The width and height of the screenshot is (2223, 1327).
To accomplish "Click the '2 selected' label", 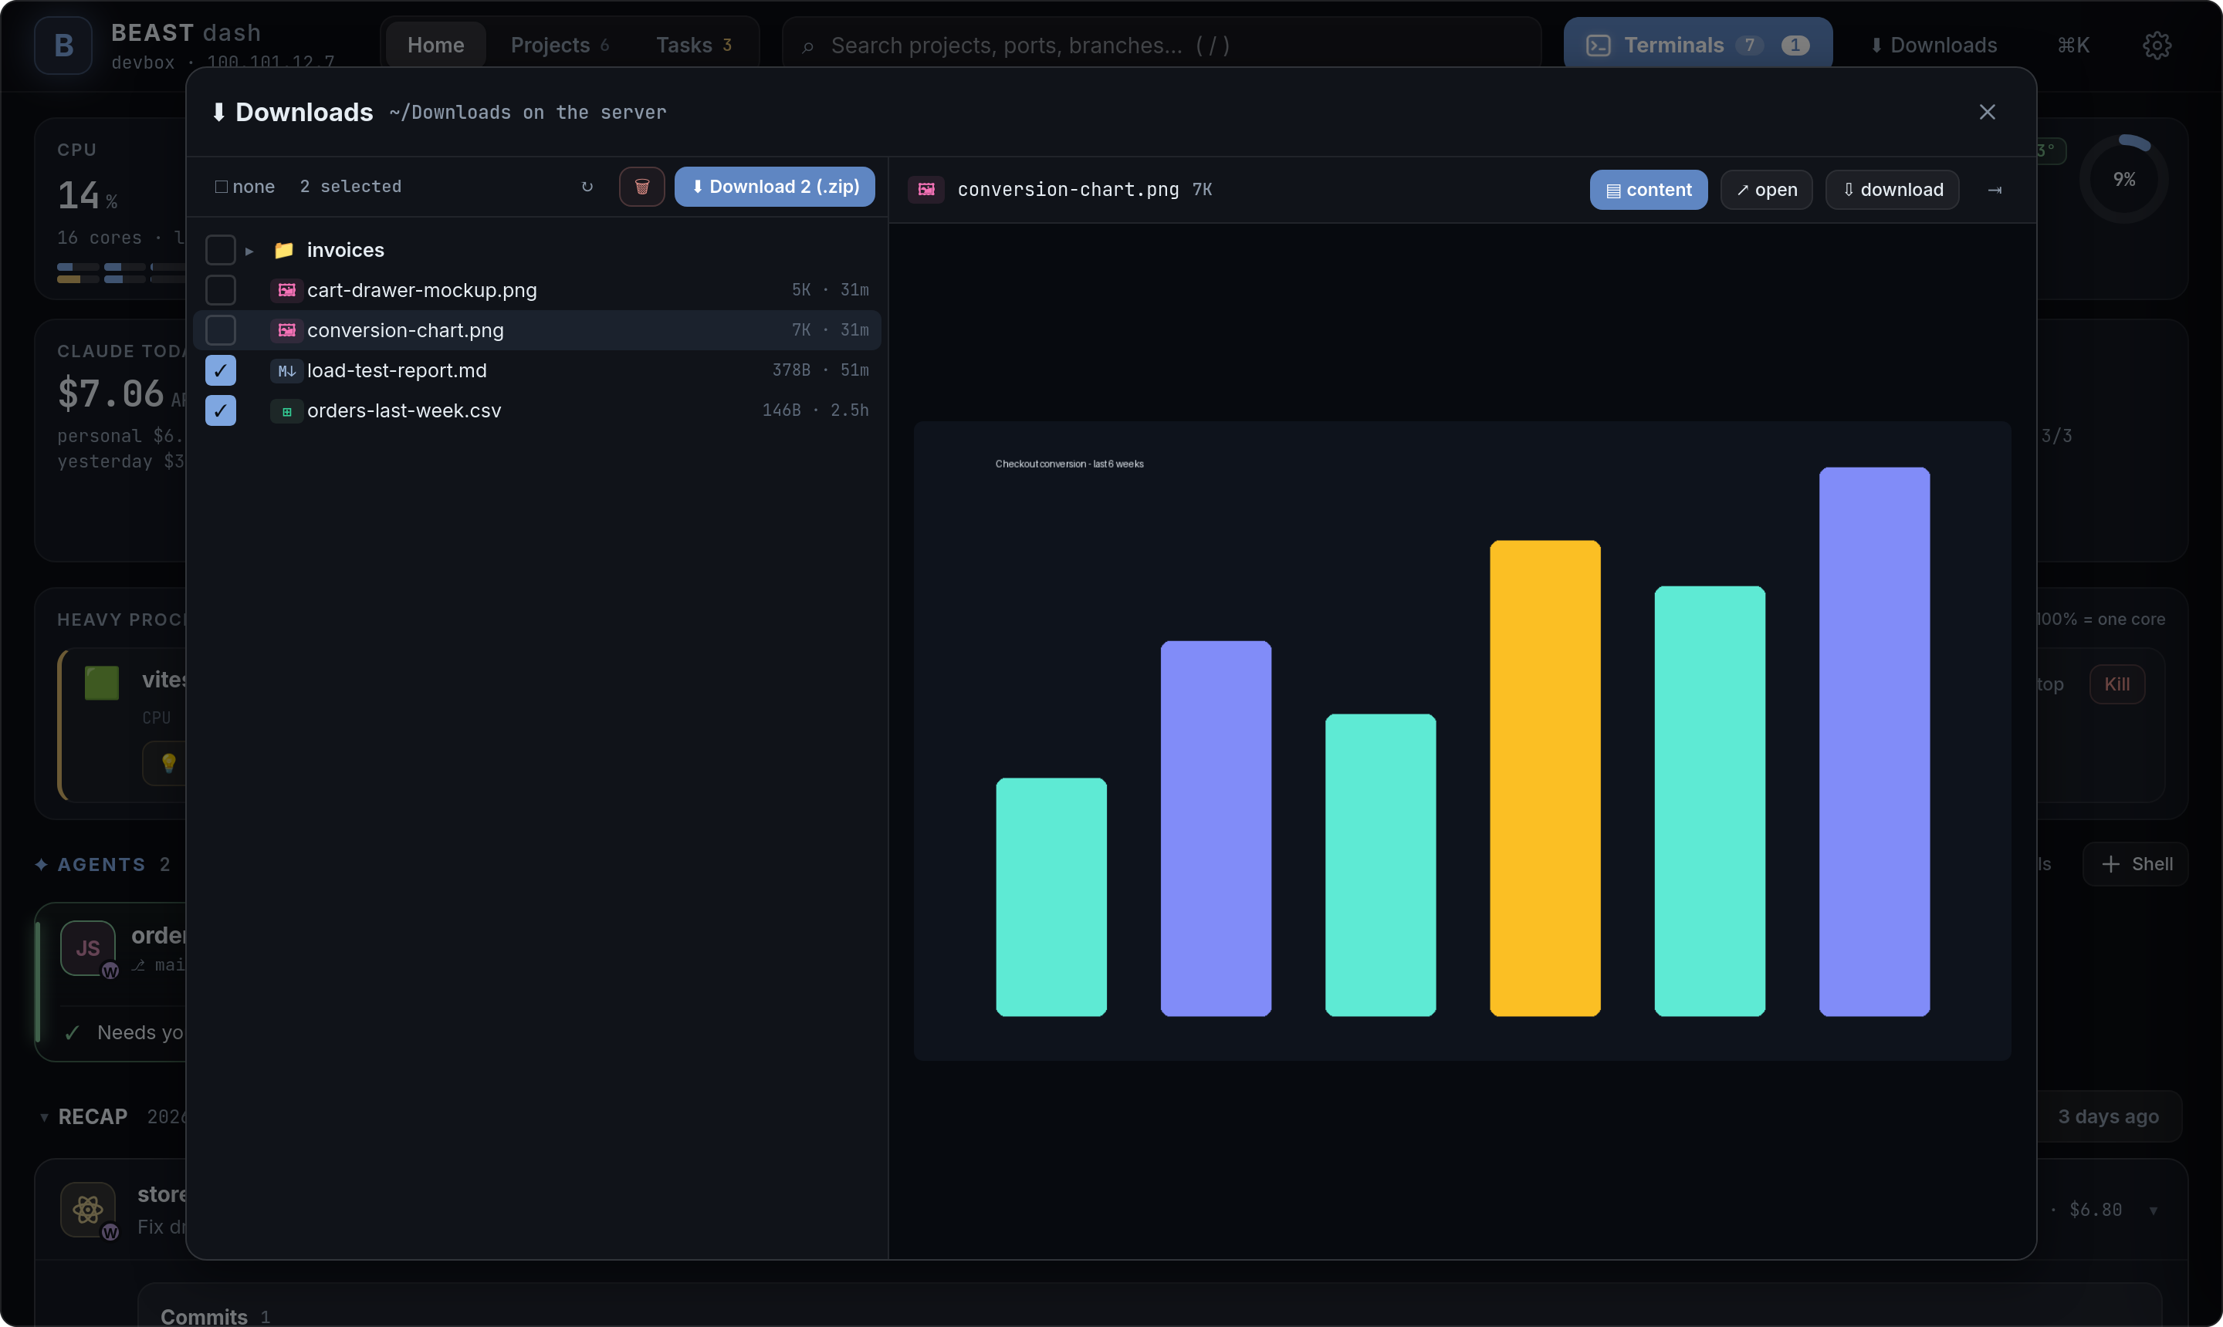I will point(350,186).
